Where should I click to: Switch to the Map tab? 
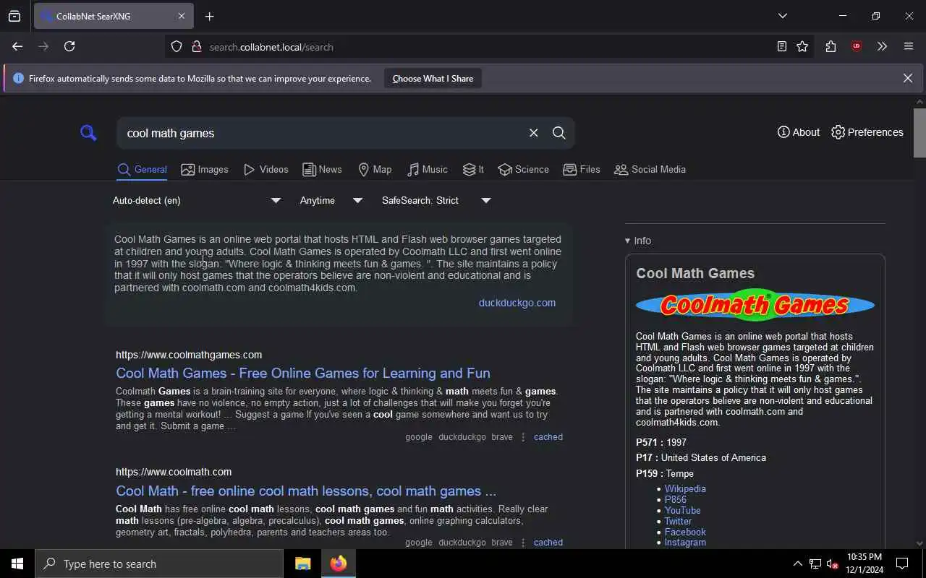click(x=375, y=169)
